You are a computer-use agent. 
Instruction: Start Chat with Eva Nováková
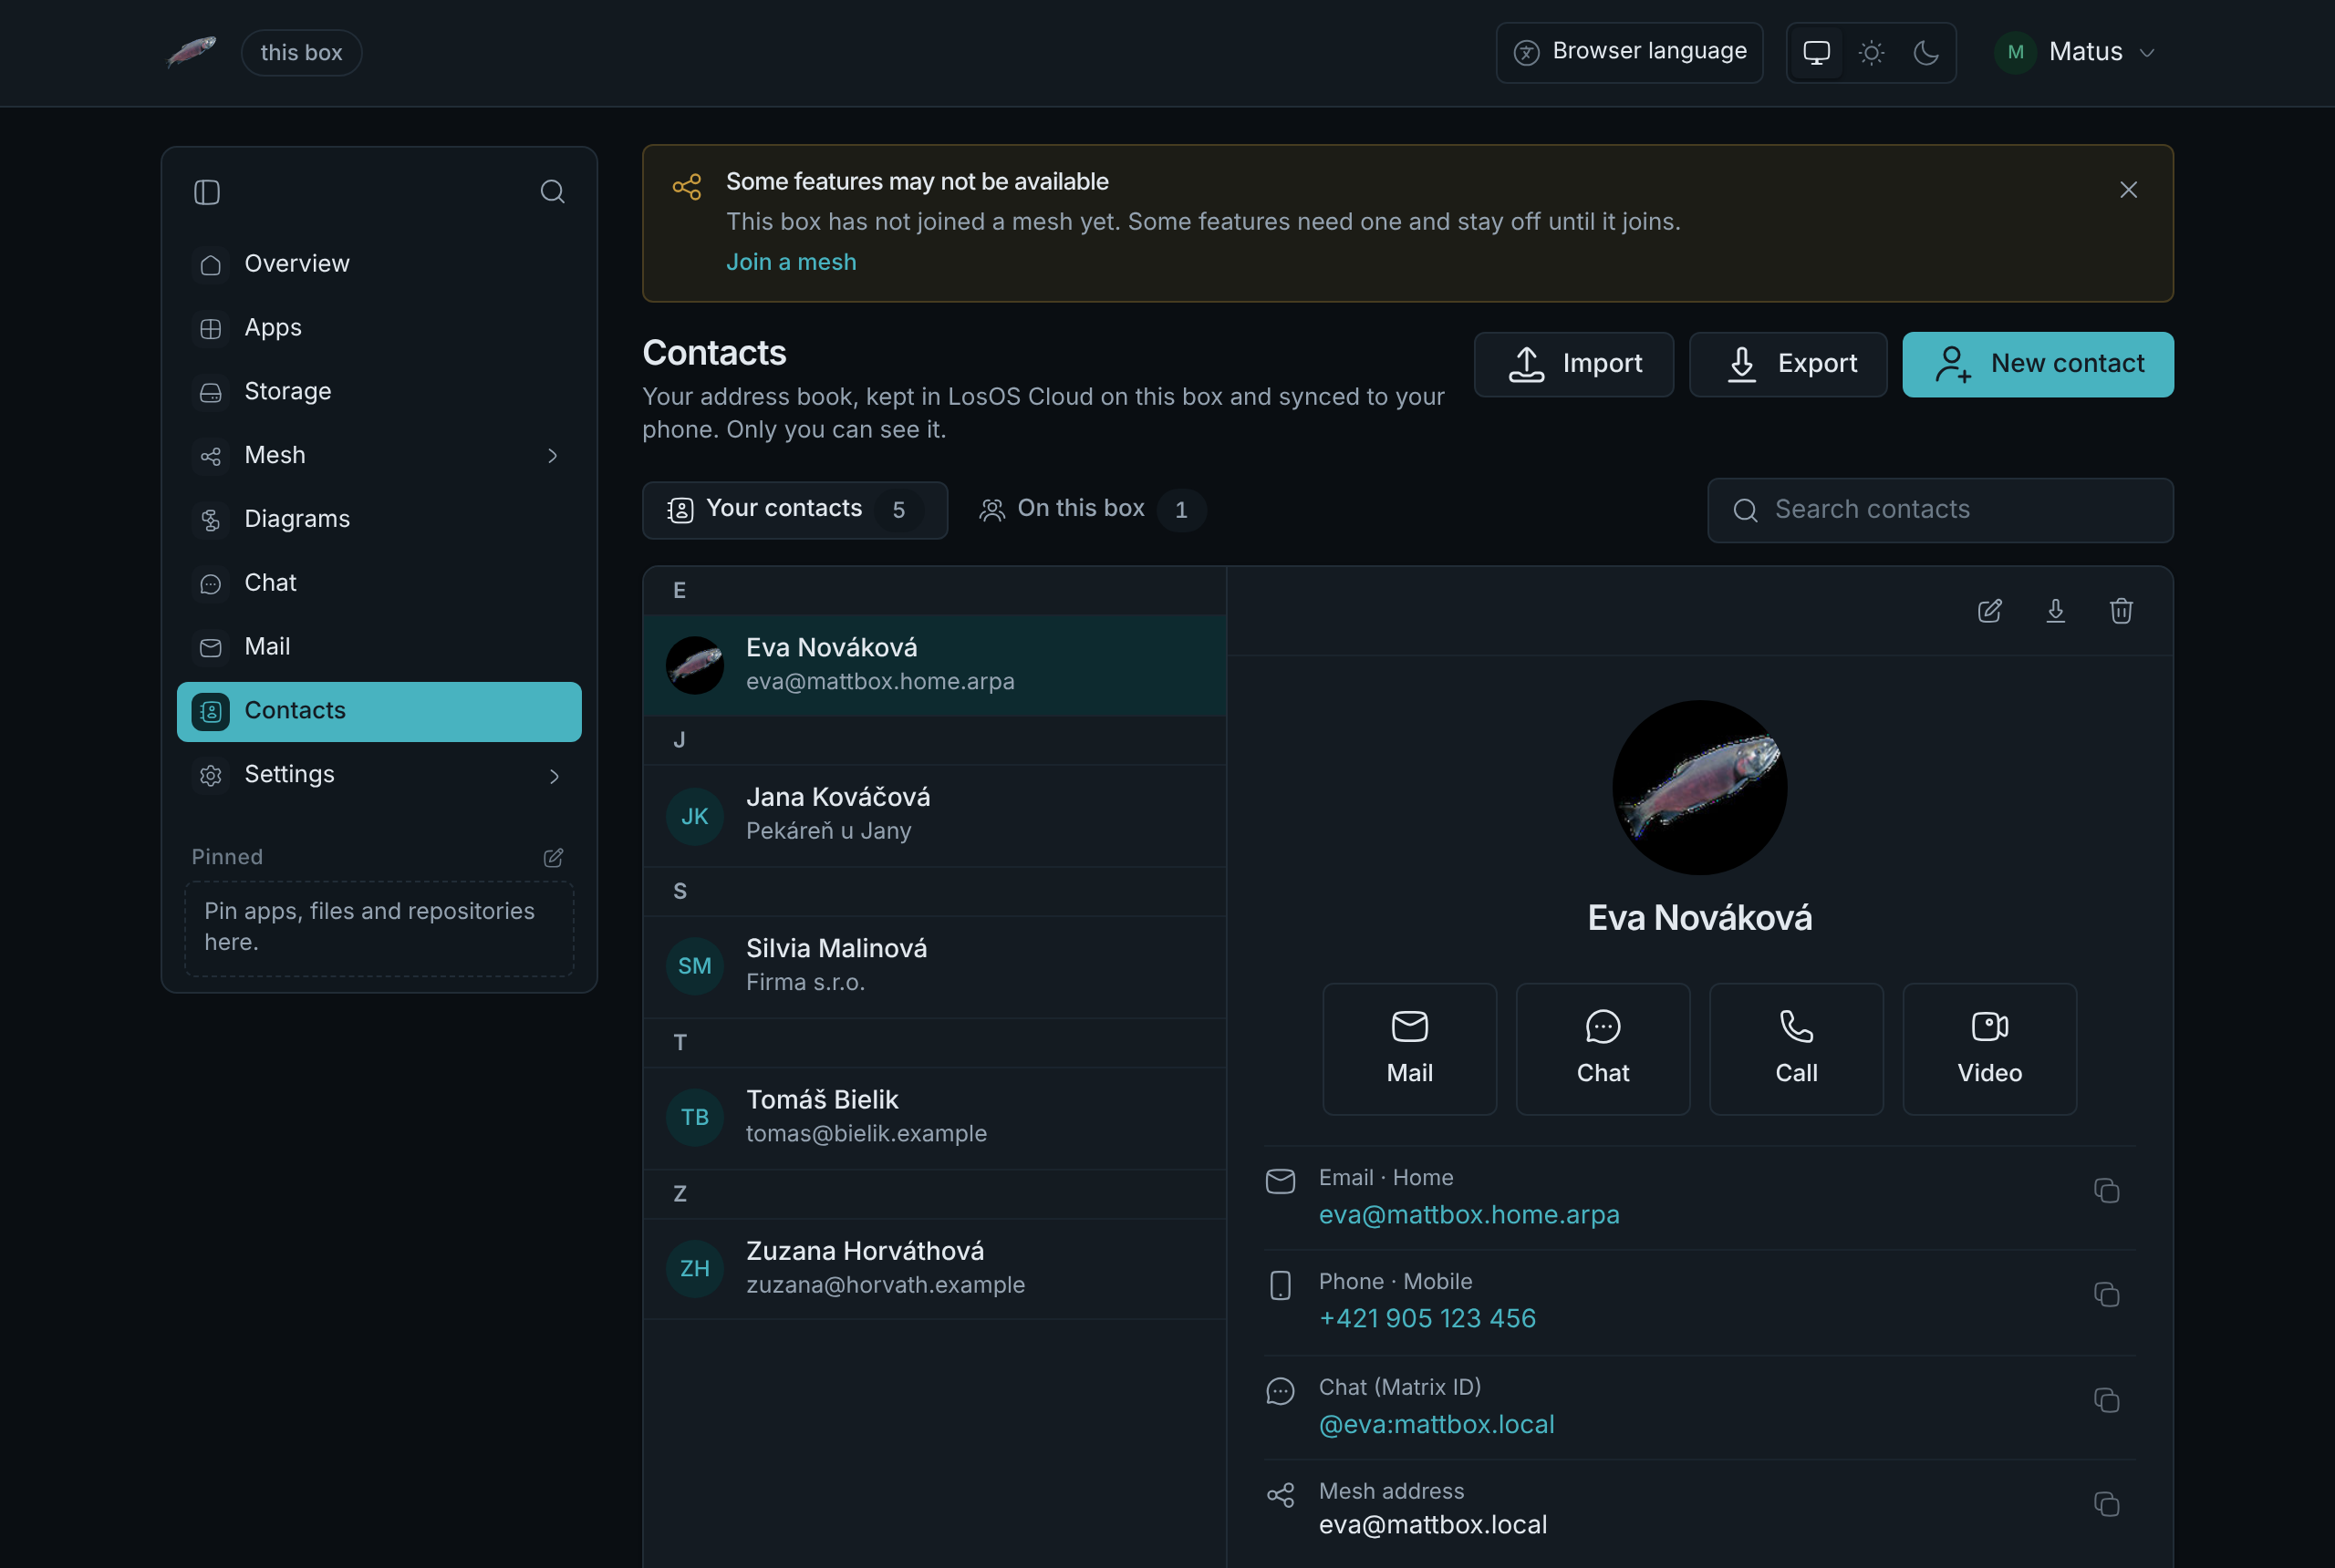(1603, 1049)
